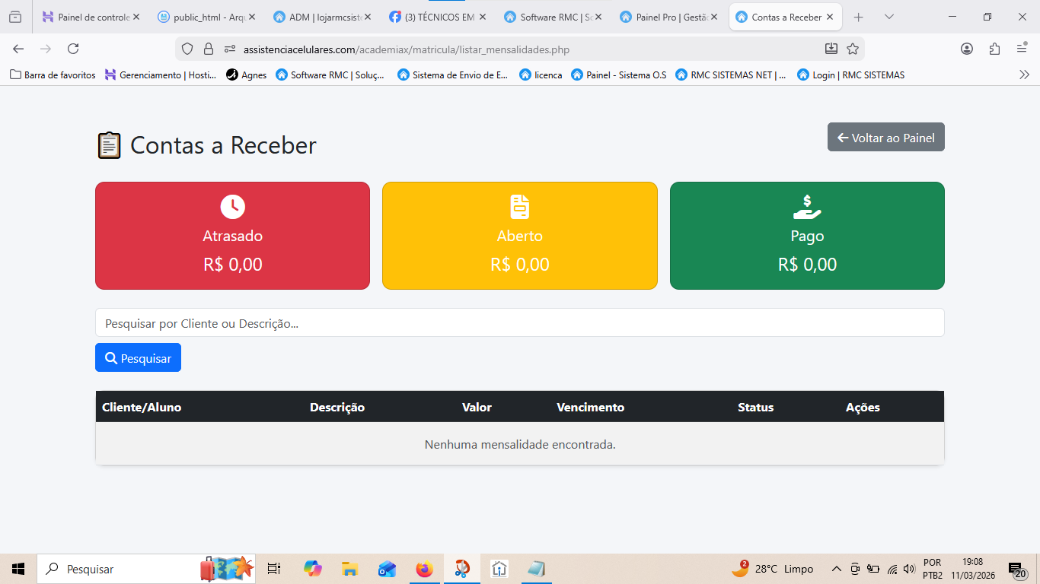
Task: Launch Copilot from the taskbar
Action: tap(312, 569)
